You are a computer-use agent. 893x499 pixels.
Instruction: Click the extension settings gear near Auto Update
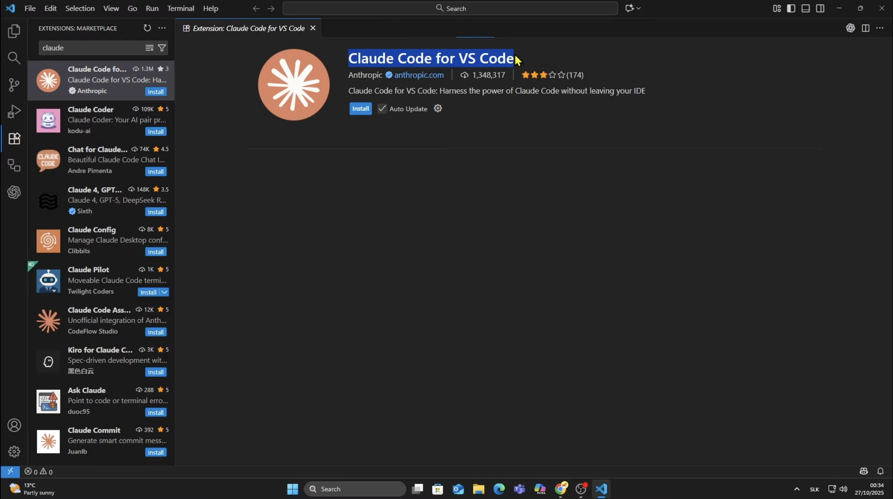438,109
